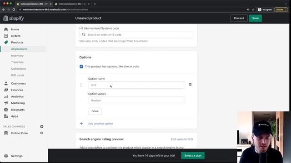Go back in the browser
Viewport: 291px width, 163px height.
click(x=4, y=10)
